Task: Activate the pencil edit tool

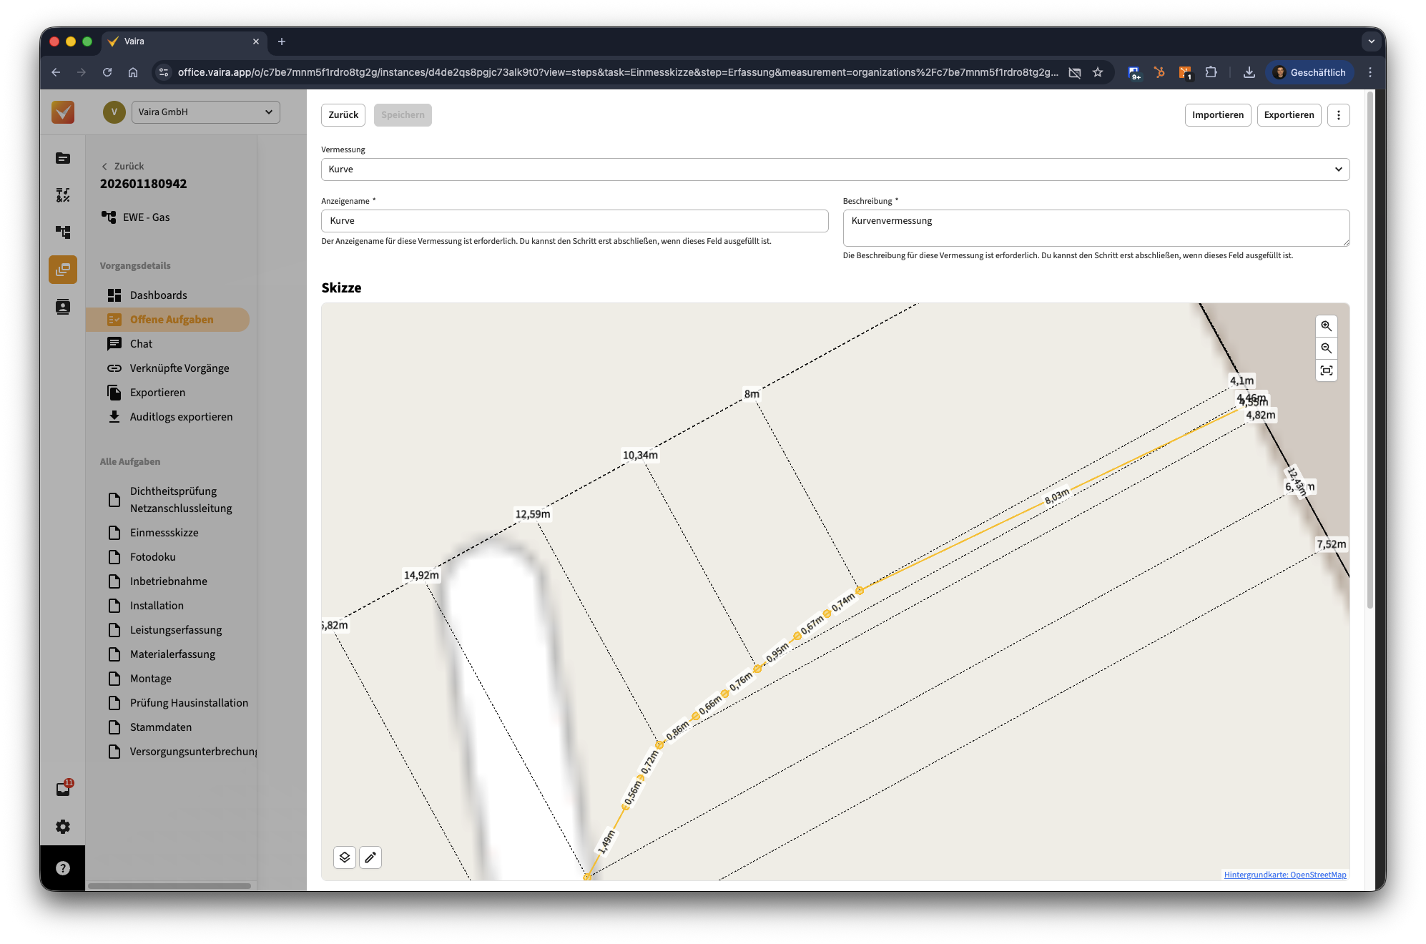Action: pyautogui.click(x=370, y=857)
